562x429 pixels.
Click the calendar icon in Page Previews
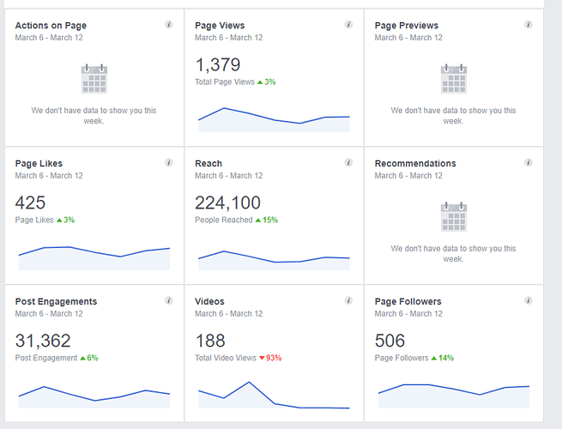453,79
